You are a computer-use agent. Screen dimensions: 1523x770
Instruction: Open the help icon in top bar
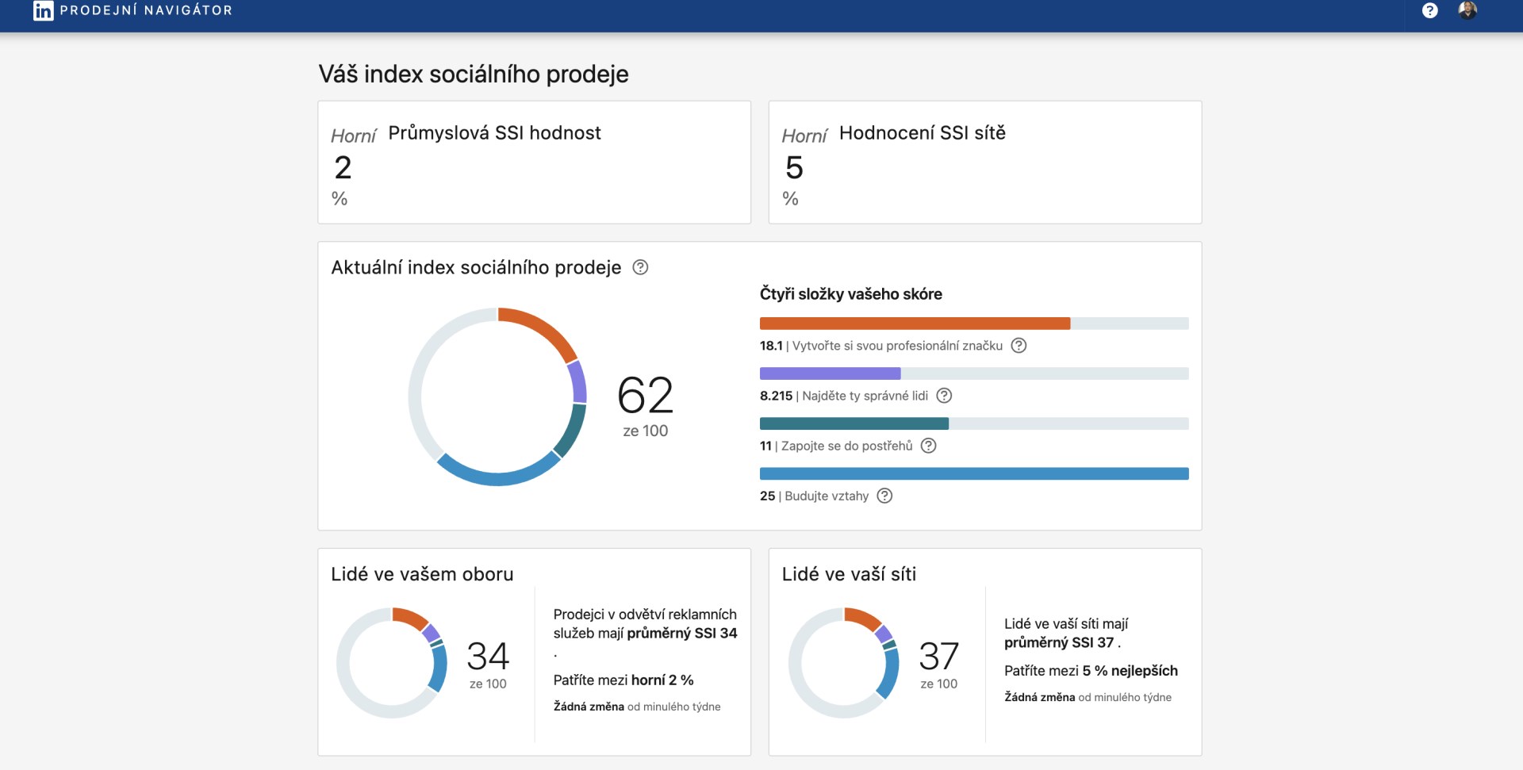click(1429, 10)
